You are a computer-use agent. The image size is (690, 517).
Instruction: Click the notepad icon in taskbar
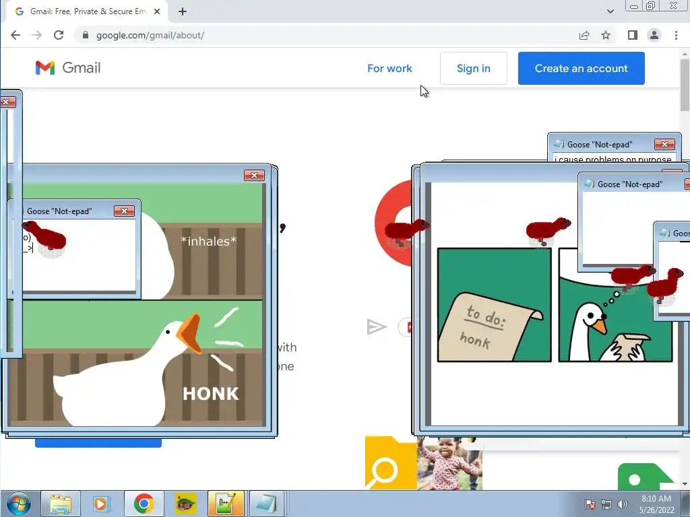(x=267, y=504)
